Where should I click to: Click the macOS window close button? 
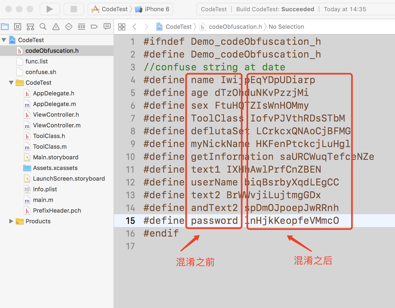tap(9, 9)
